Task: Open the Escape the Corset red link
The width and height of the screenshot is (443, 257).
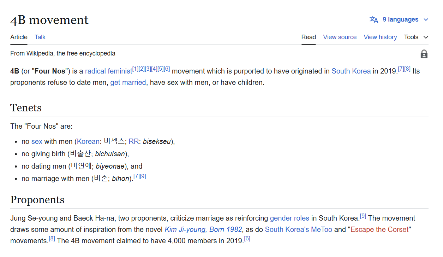Action: point(379,229)
